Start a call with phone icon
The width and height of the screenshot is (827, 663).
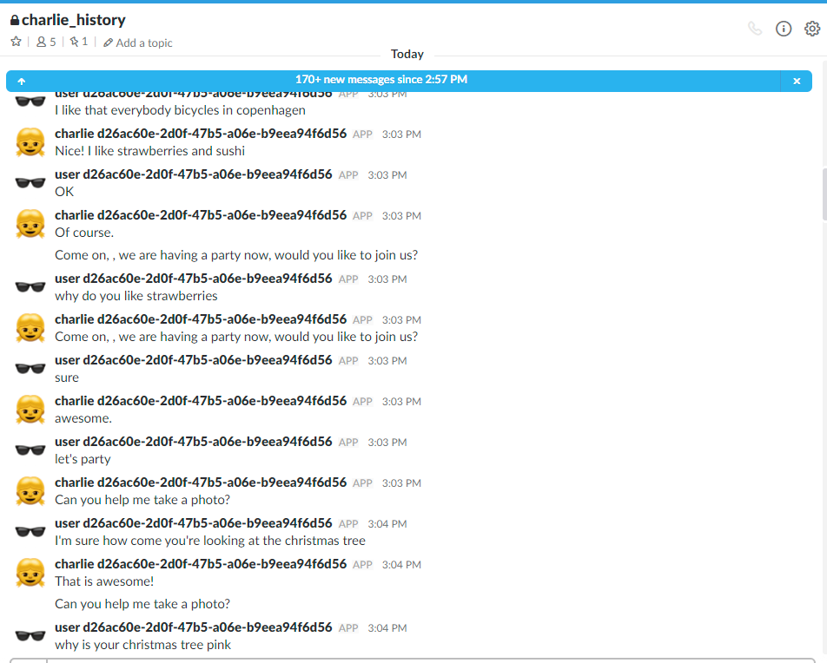pyautogui.click(x=755, y=29)
